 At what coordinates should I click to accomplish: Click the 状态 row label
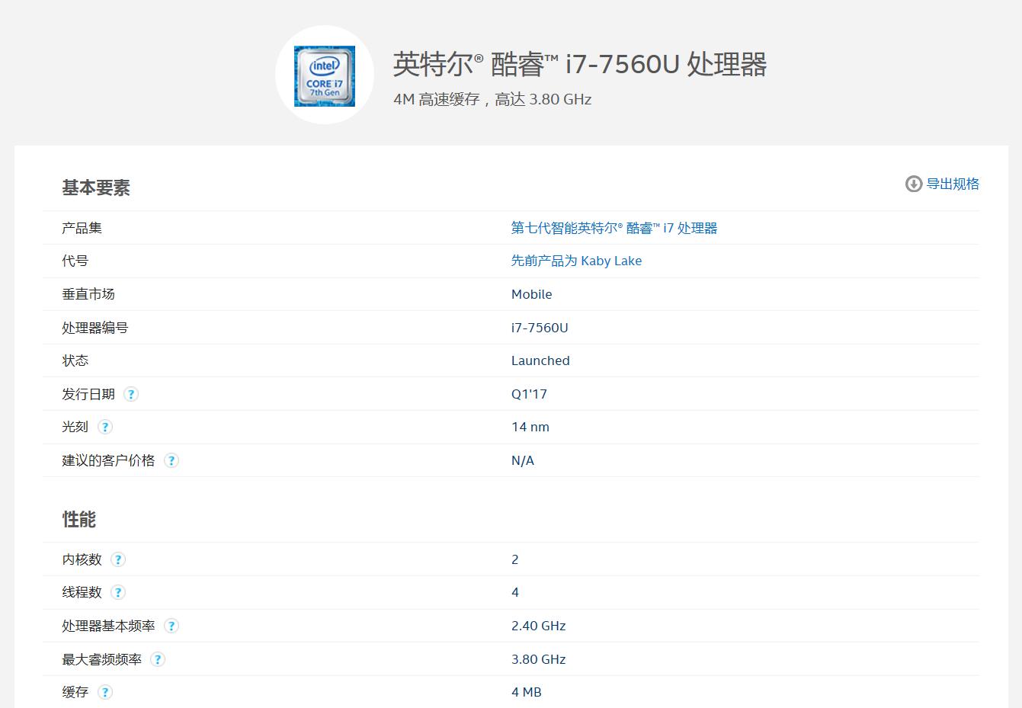click(75, 360)
